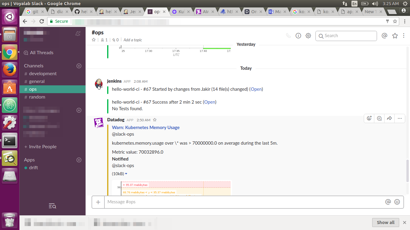Close the ops Slack tab

[x=164, y=12]
